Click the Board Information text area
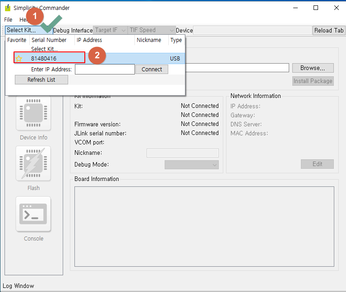The image size is (346, 292). pyautogui.click(x=204, y=227)
